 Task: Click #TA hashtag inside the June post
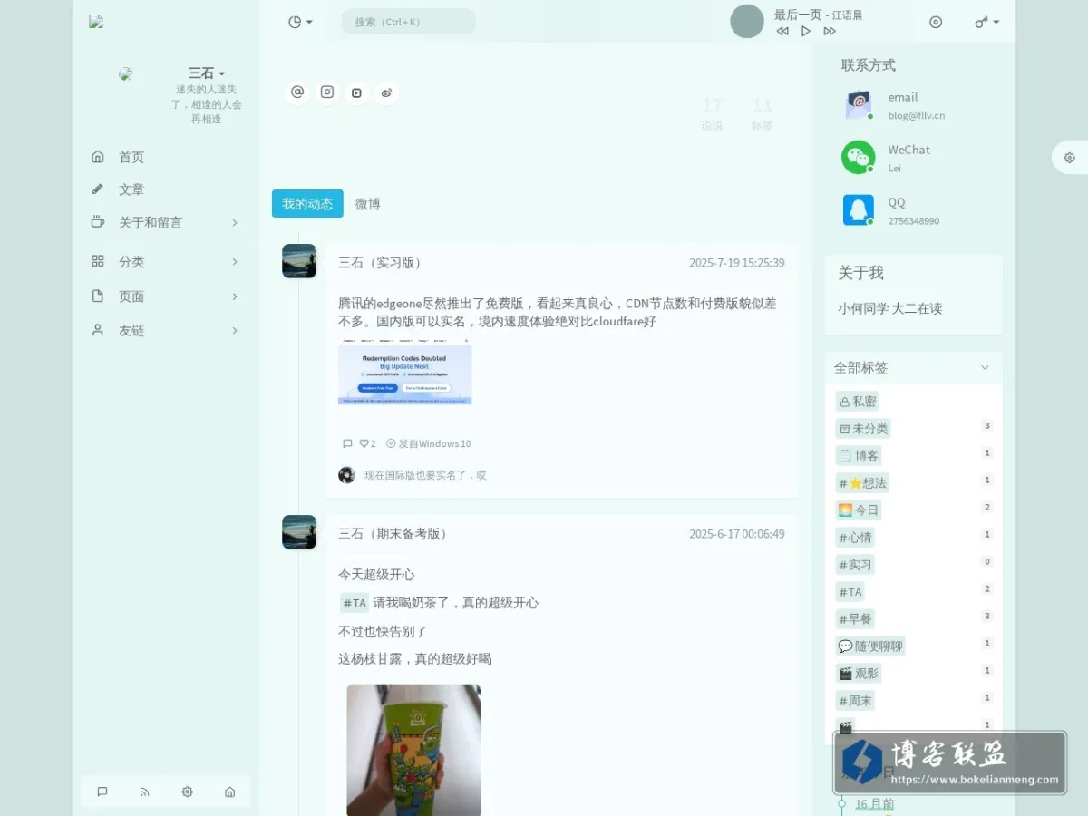355,603
